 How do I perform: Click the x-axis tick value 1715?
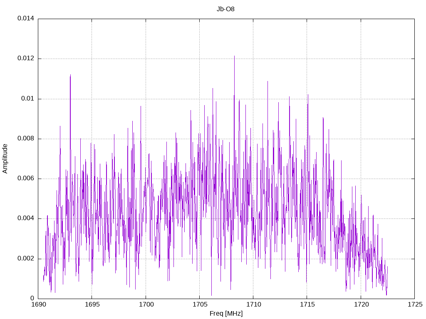(307, 304)
